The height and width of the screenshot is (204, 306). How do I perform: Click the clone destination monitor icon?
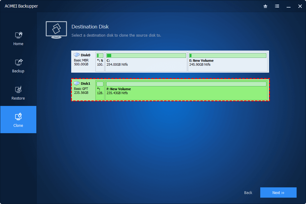[56, 30]
